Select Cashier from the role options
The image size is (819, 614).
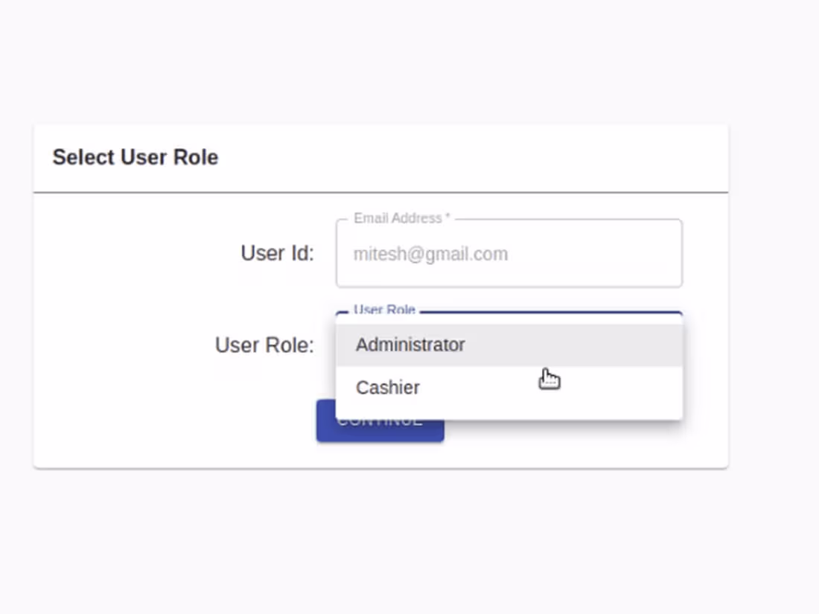(387, 387)
